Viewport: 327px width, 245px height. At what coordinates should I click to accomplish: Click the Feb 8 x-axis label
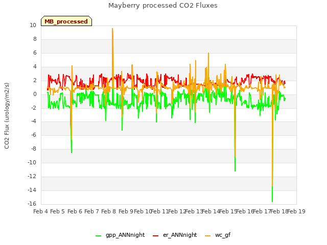[x=108, y=211]
